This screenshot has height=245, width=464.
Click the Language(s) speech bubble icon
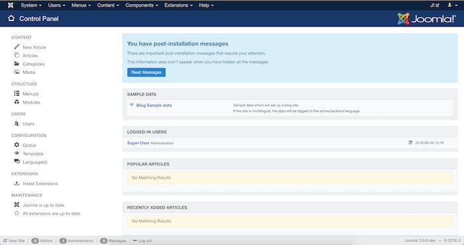pyautogui.click(x=17, y=162)
